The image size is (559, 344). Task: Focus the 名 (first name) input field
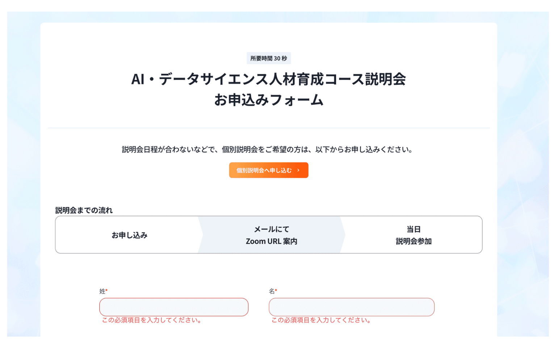tap(351, 307)
